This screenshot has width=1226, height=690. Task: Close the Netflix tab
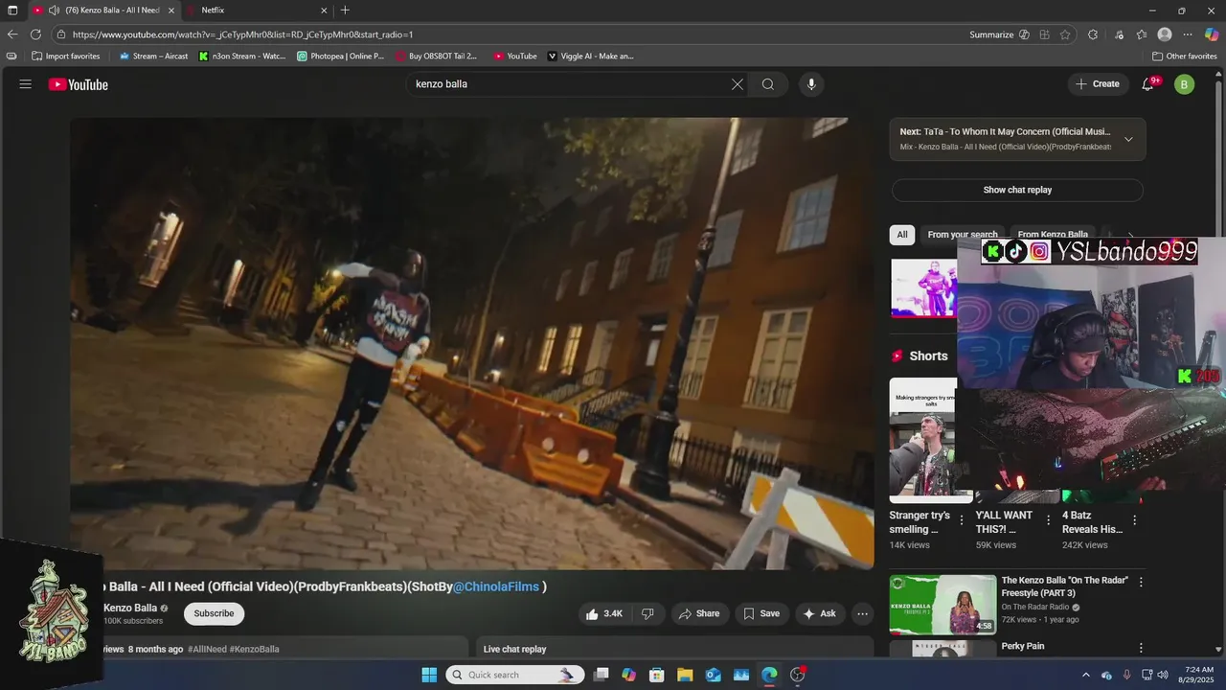pyautogui.click(x=324, y=11)
